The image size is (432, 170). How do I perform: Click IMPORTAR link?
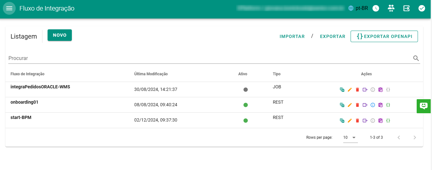tap(292, 36)
